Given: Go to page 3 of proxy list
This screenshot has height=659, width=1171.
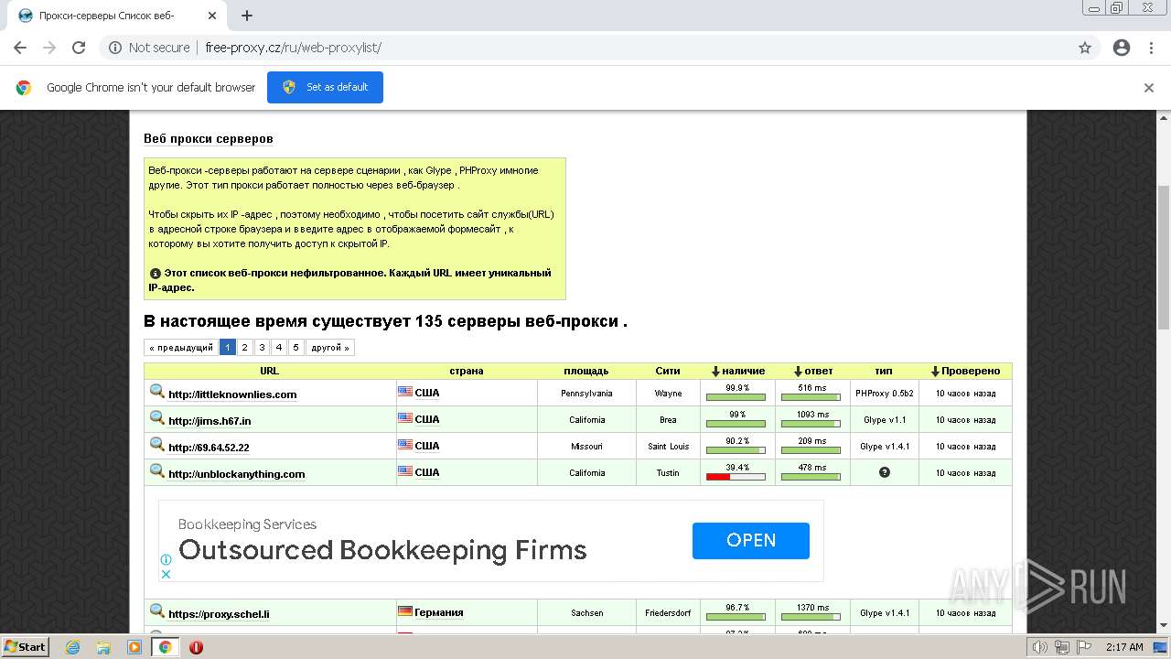Looking at the screenshot, I should [x=262, y=347].
